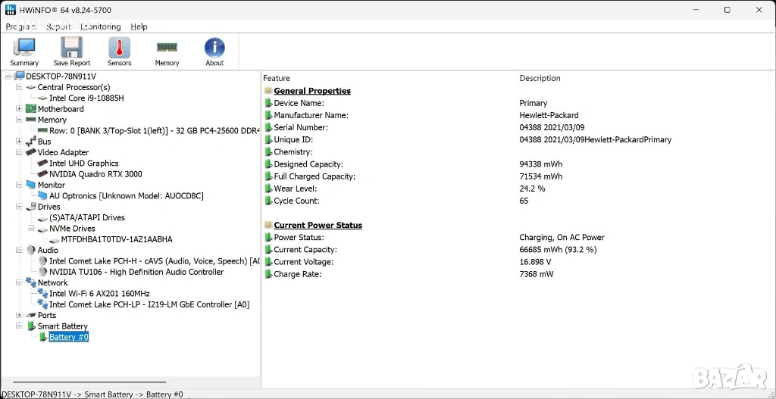This screenshot has height=399, width=776.
Task: Click the tree panel horizontal scrollbar
Action: (x=89, y=382)
